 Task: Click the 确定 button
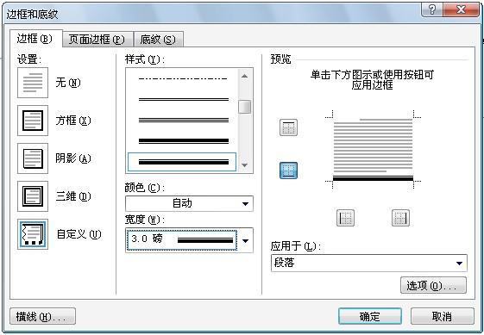click(x=370, y=316)
